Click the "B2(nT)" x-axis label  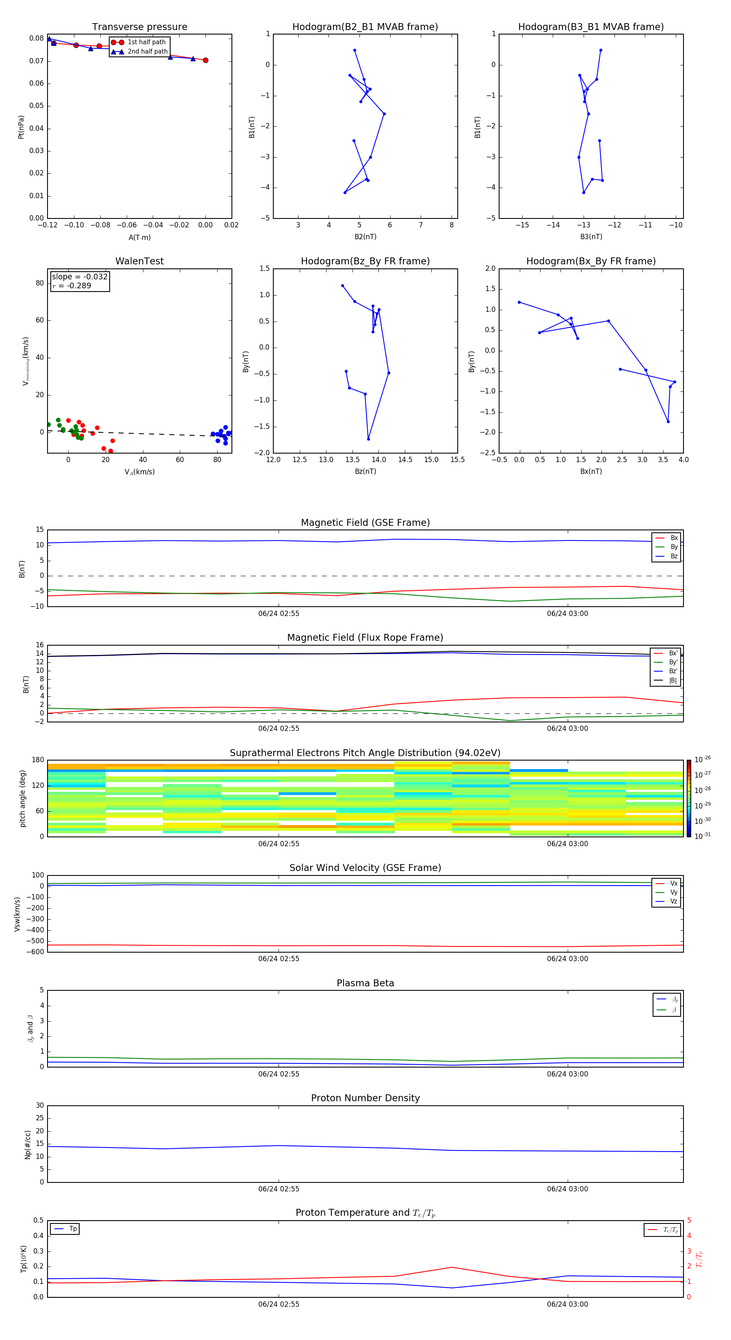pos(365,237)
